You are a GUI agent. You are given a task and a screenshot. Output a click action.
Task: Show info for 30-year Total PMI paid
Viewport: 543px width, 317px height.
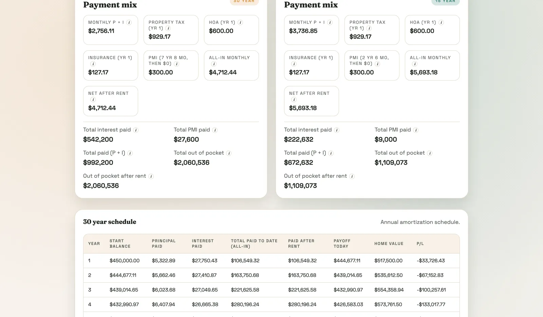(x=215, y=130)
